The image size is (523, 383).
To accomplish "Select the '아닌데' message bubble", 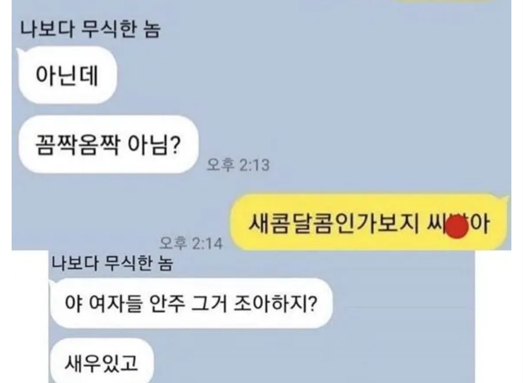I will [67, 75].
